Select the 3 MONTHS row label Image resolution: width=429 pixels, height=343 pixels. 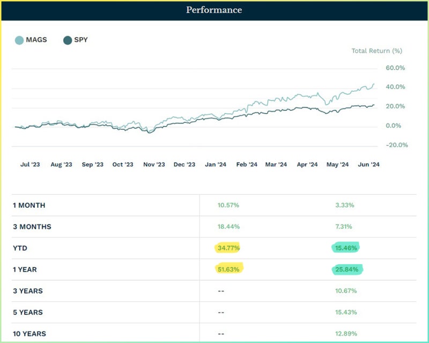(32, 227)
